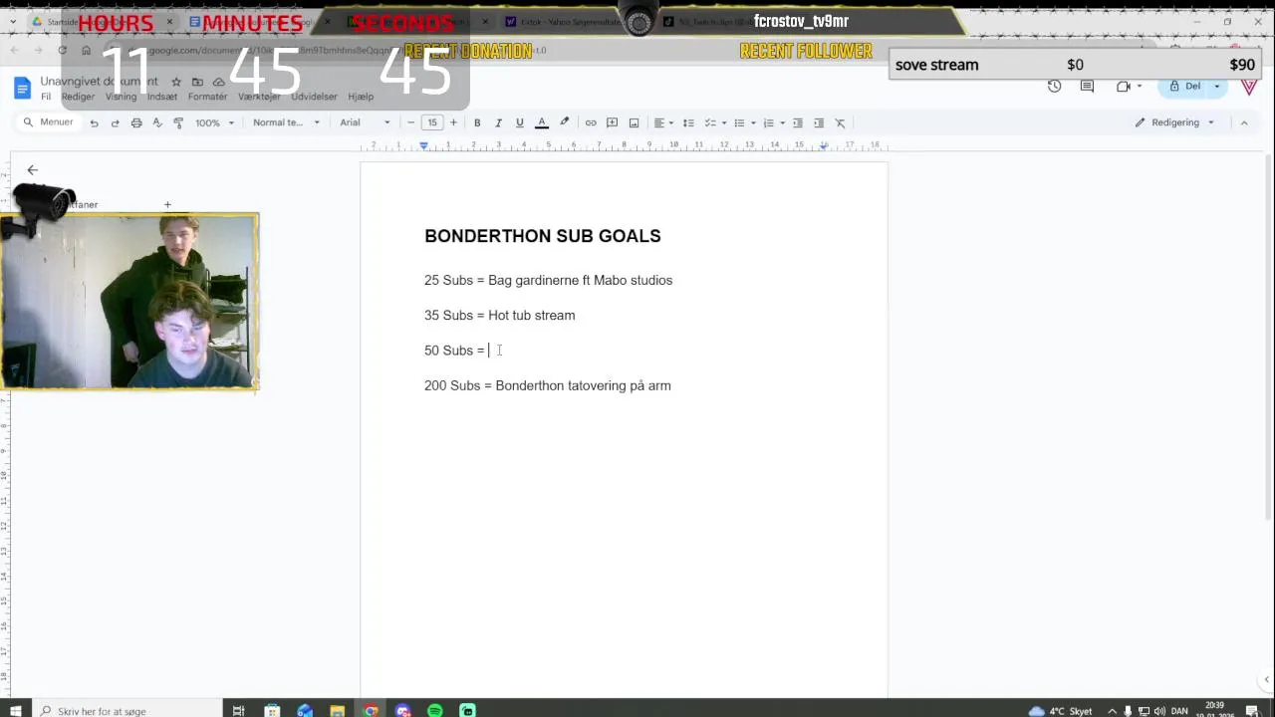Open the Arial font dropdown
Screen dimensions: 1275x717
pyautogui.click(x=365, y=122)
